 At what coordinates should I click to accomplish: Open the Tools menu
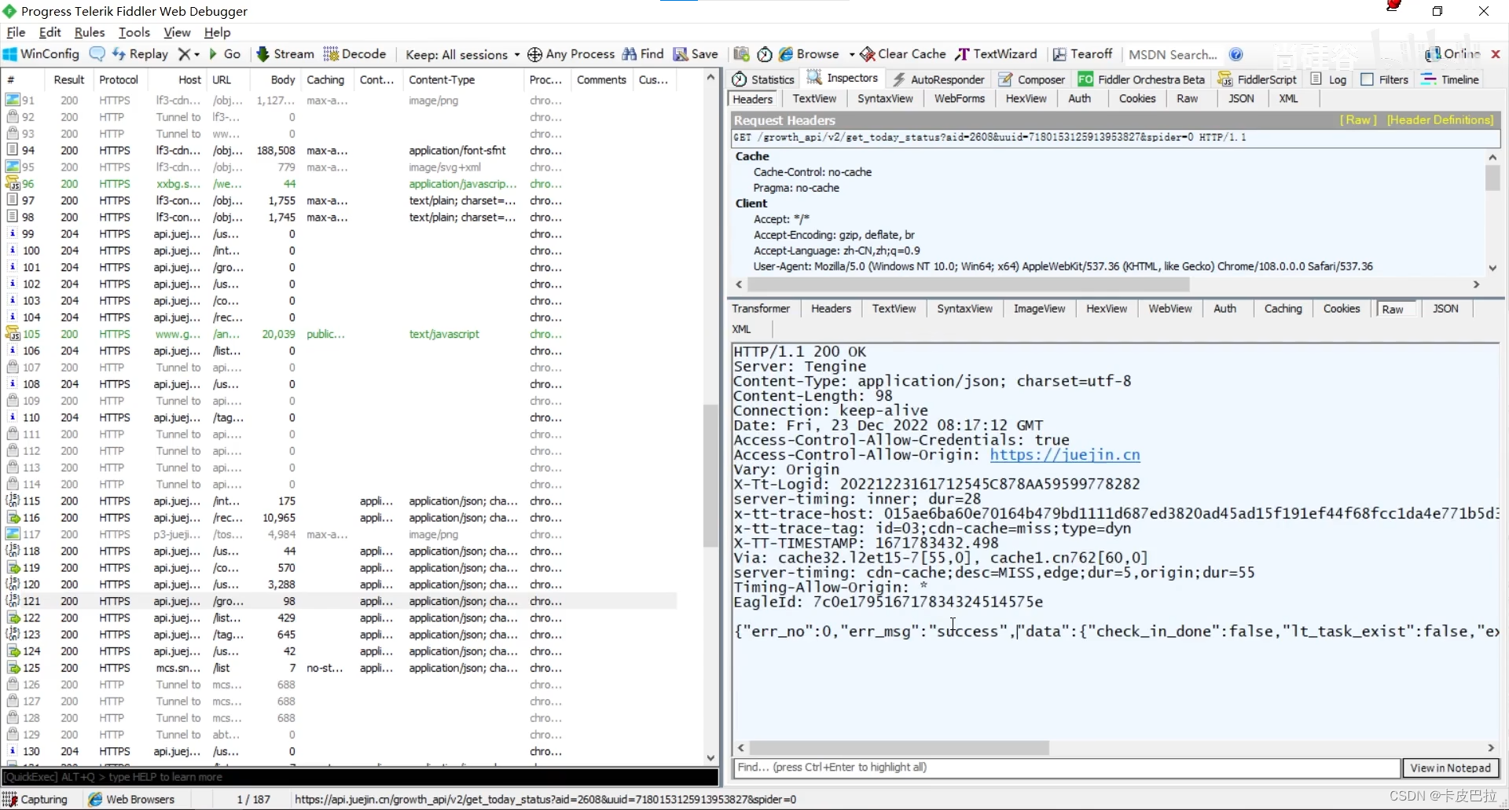point(134,32)
